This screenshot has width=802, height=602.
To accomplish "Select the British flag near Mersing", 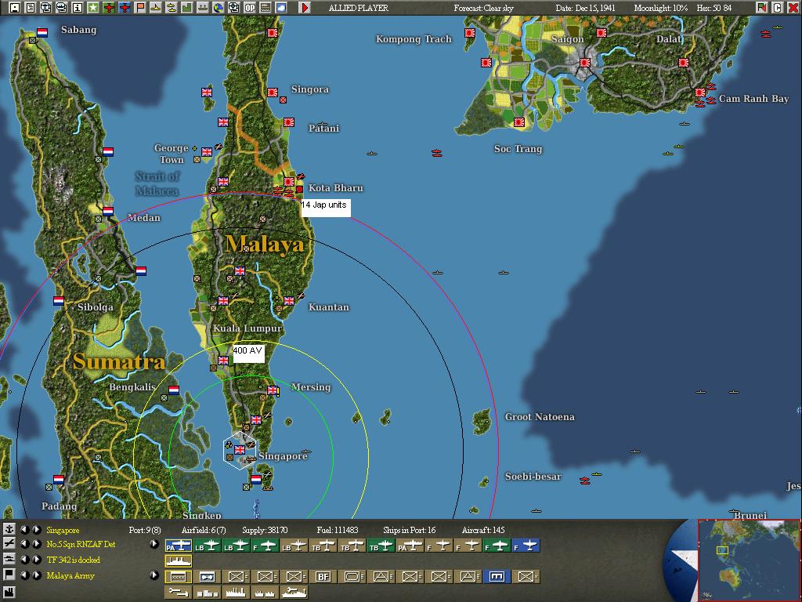I will 272,390.
